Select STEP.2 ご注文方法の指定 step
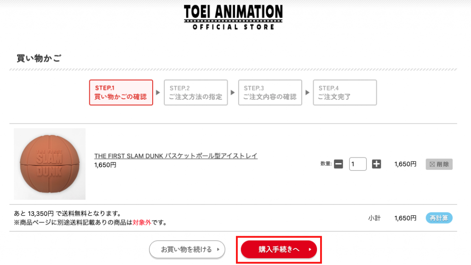Viewport: 471px width, 265px height. (195, 92)
